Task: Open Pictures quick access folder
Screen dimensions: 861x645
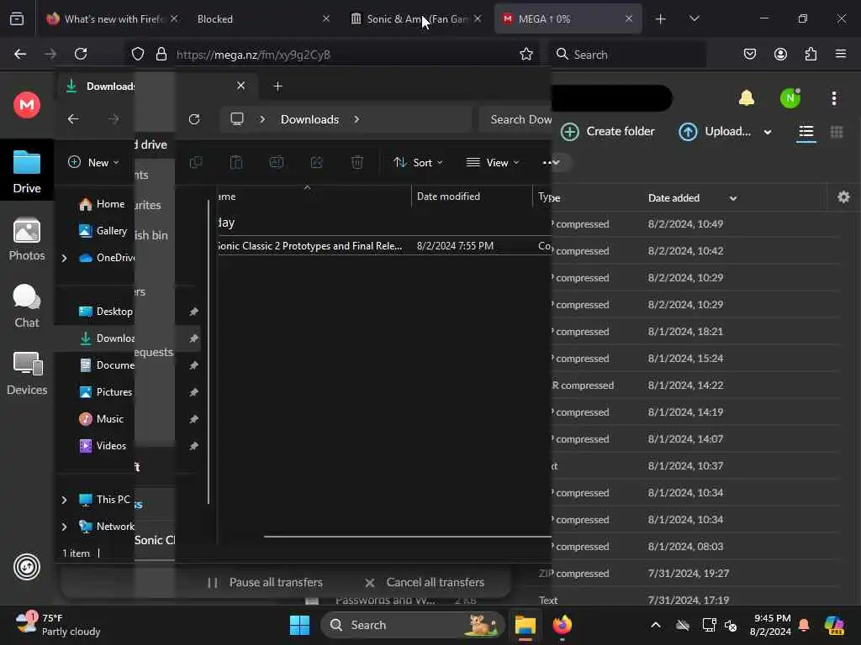Action: (x=105, y=392)
